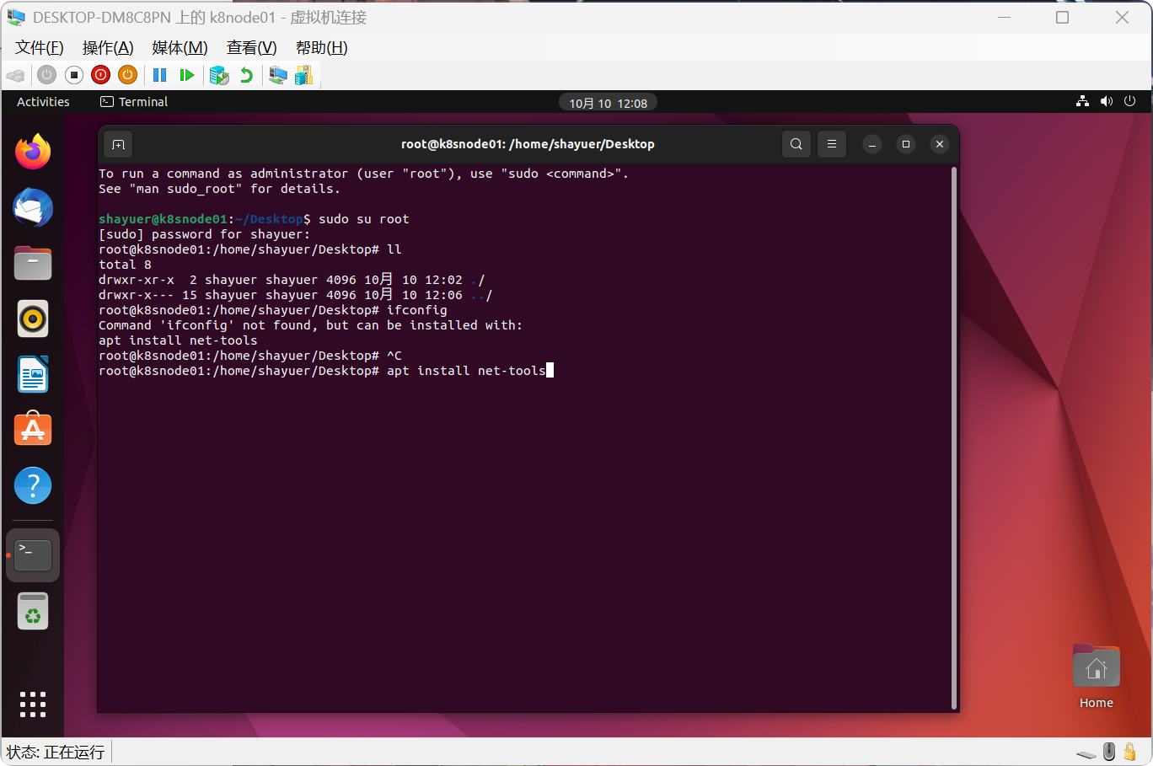The height and width of the screenshot is (766, 1153).
Task: Open Ubuntu Software from the dock
Action: pyautogui.click(x=33, y=430)
